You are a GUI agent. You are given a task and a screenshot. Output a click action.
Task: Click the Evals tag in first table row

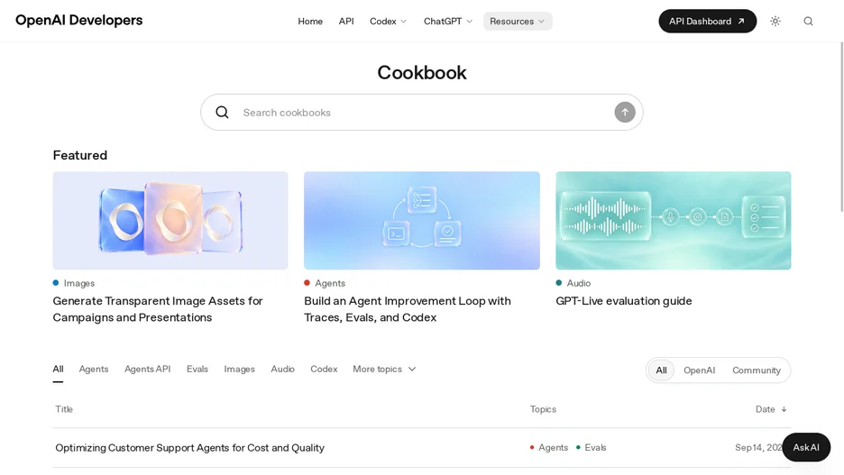(591, 448)
